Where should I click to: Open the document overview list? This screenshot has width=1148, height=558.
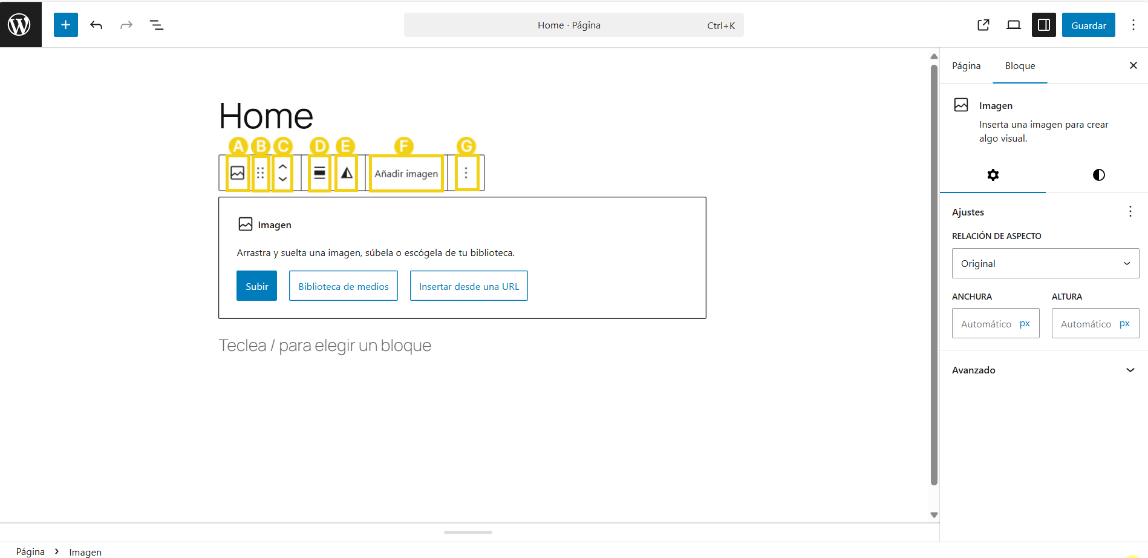point(157,25)
